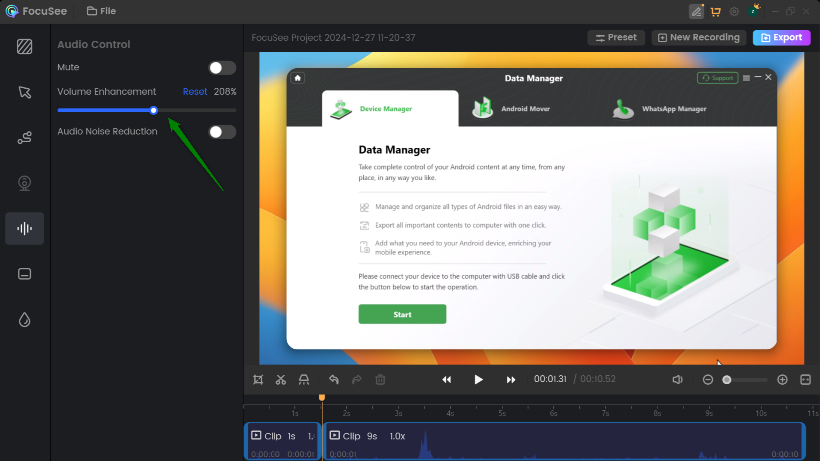The width and height of the screenshot is (821, 461).
Task: Click the timeline zoom slider knob
Action: [727, 380]
